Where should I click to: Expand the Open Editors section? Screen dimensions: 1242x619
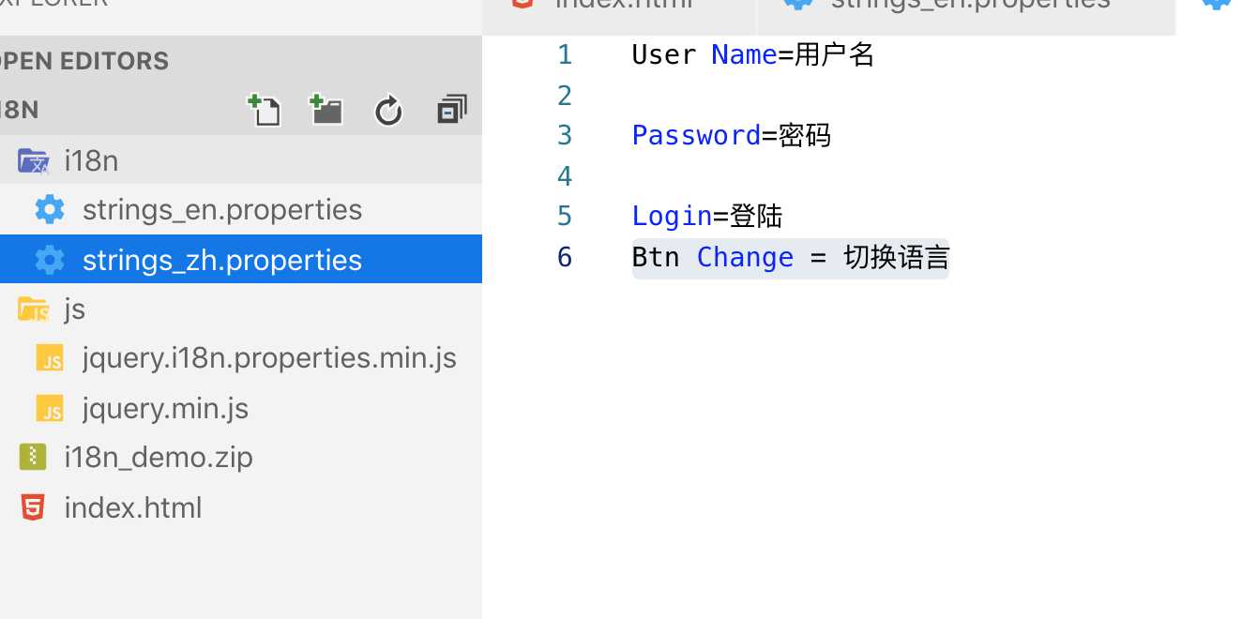[84, 61]
